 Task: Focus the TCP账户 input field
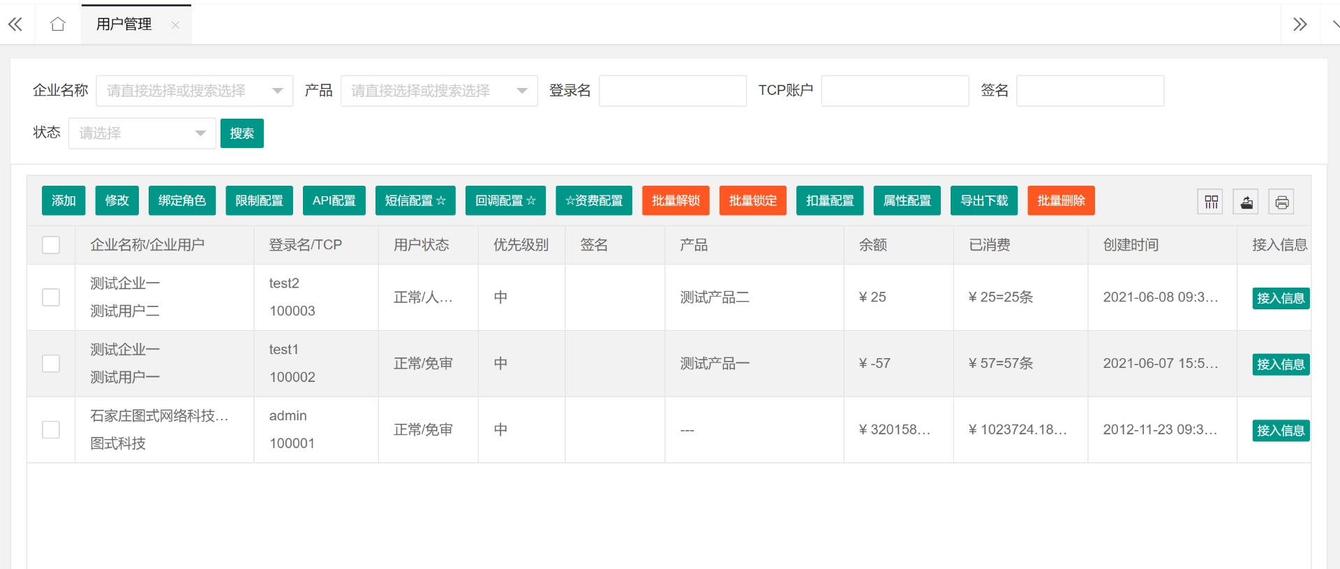click(895, 91)
